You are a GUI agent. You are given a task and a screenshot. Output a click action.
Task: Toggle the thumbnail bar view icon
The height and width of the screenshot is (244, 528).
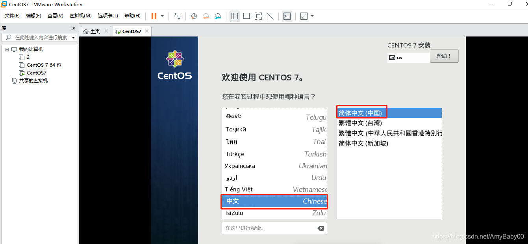(246, 16)
